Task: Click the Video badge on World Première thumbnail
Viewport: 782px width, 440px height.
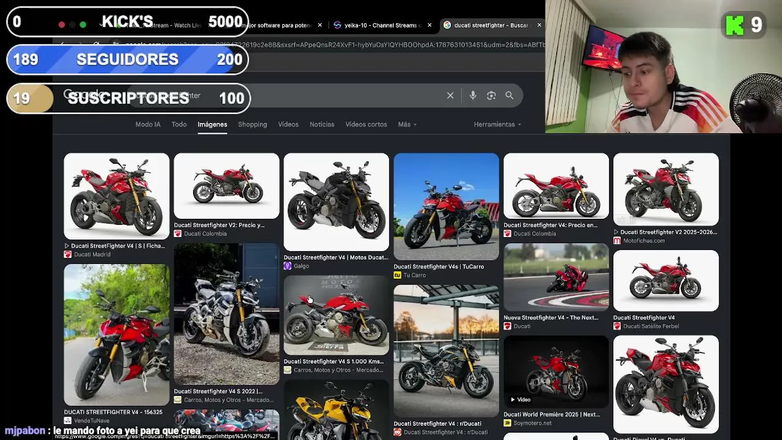Action: click(521, 400)
